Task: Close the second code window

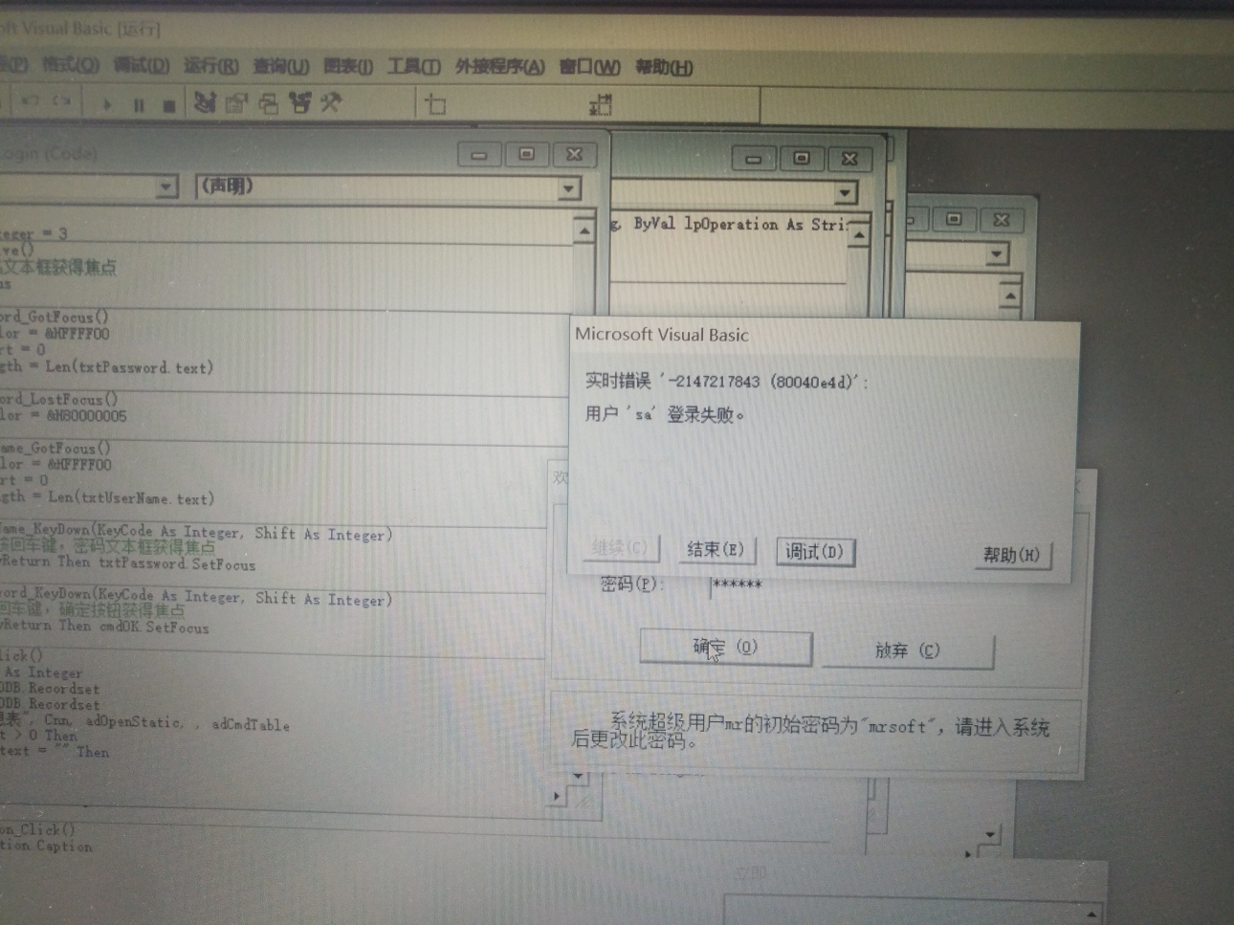Action: [x=849, y=159]
